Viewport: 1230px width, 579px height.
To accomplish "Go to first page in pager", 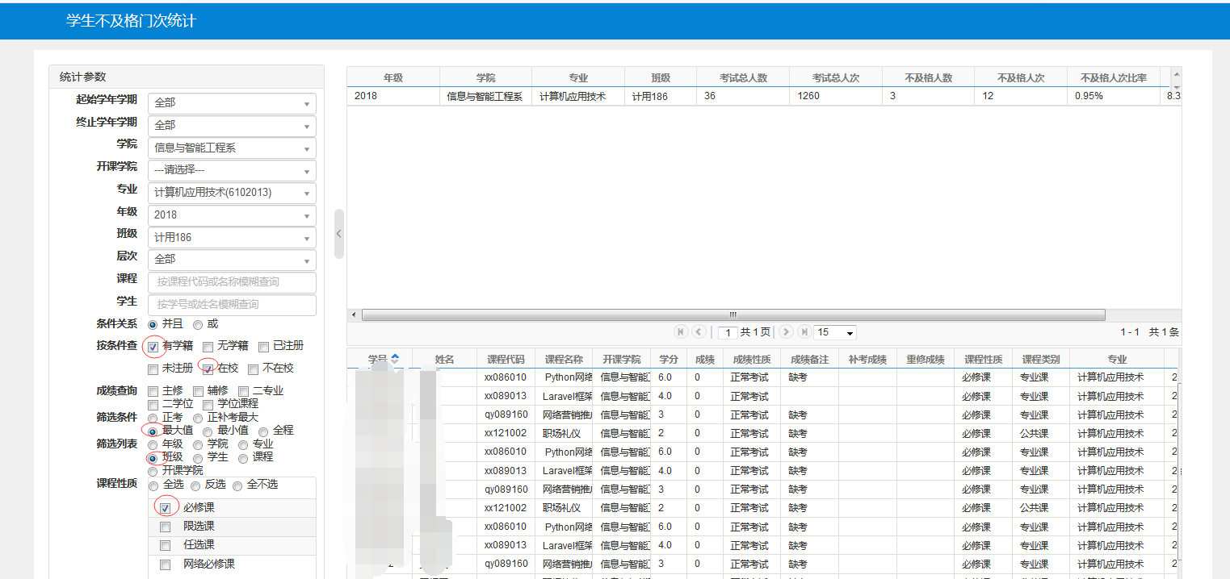I will coord(681,332).
